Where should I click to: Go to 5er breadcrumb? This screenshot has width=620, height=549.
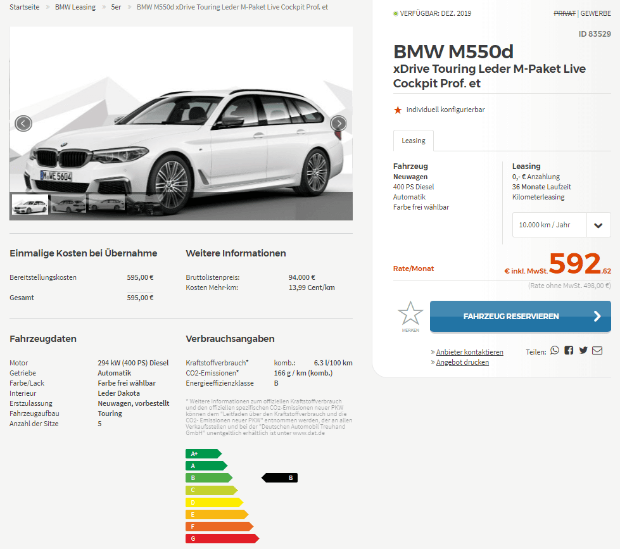[x=116, y=7]
